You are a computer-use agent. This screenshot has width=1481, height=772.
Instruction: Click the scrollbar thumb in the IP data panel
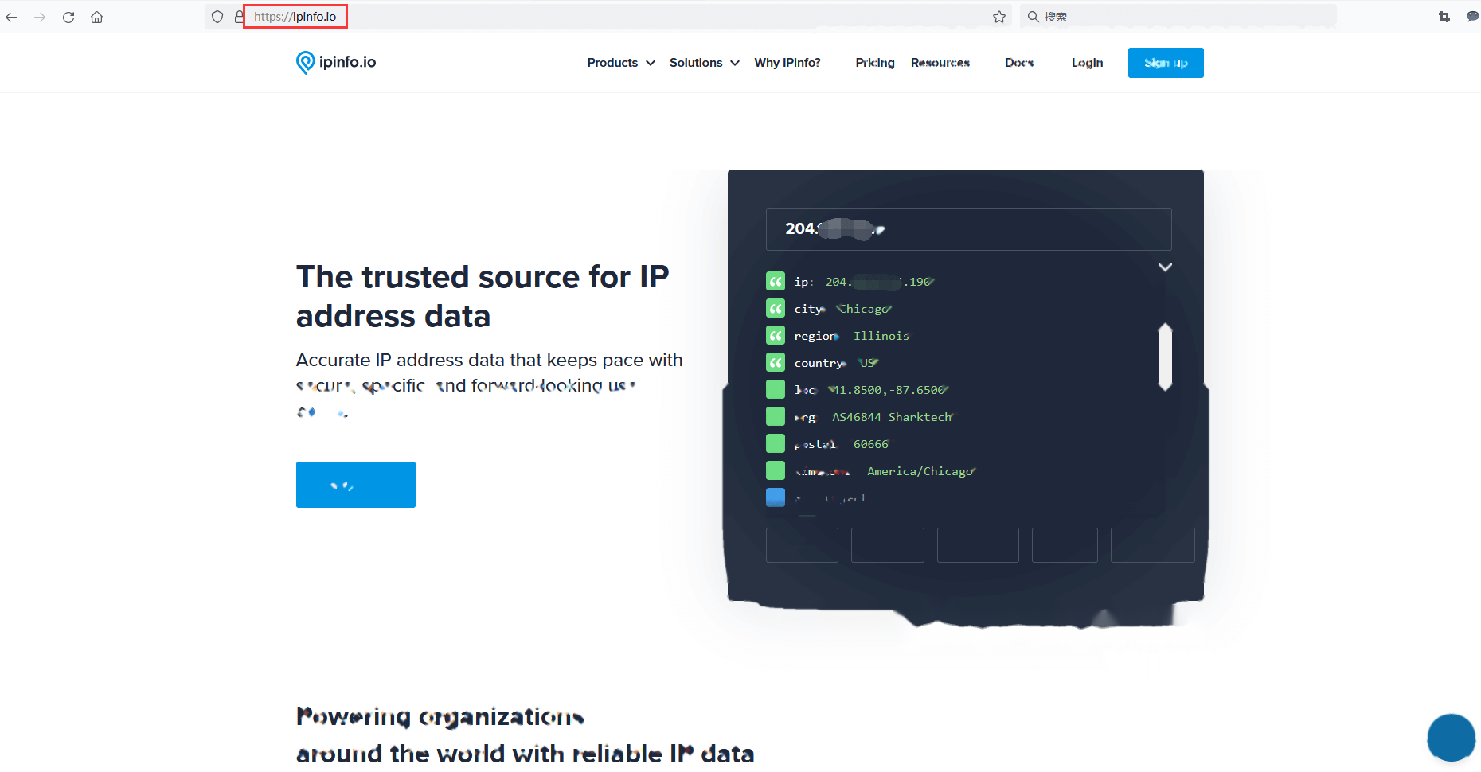tap(1165, 357)
